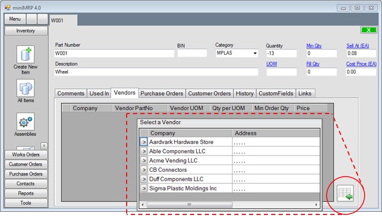The height and width of the screenshot is (216, 382).
Task: Select Acme Vending LLC row arrow
Action: 144,160
